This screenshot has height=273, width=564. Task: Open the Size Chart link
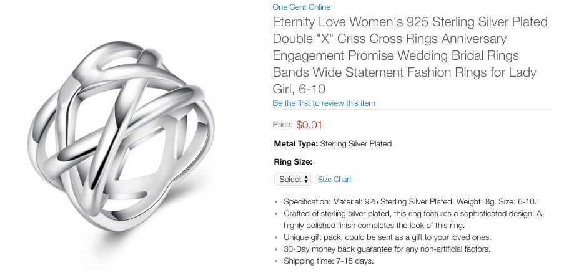tap(334, 180)
